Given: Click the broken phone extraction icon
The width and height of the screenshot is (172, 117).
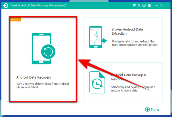Looking at the screenshot, I should tap(98, 37).
